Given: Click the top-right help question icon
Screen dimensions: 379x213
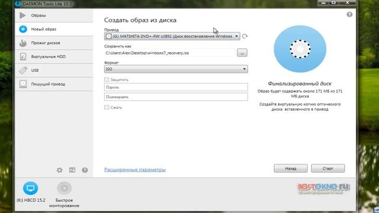Looking at the screenshot, I should click(x=349, y=14).
